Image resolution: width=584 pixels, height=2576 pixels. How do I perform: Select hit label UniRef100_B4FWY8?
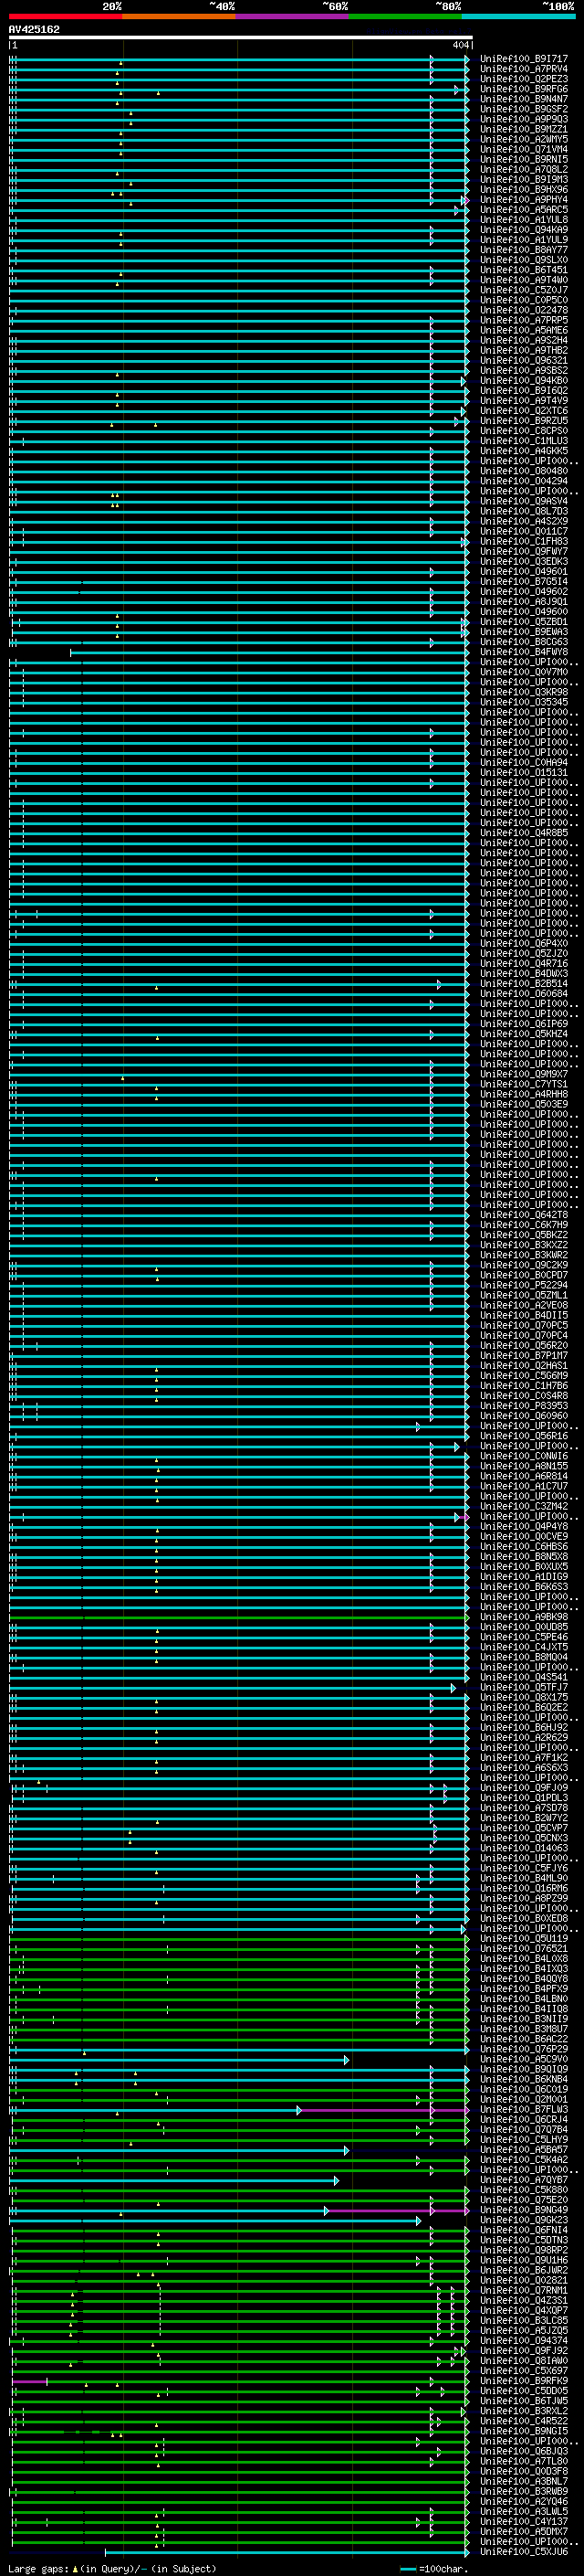[x=524, y=652]
